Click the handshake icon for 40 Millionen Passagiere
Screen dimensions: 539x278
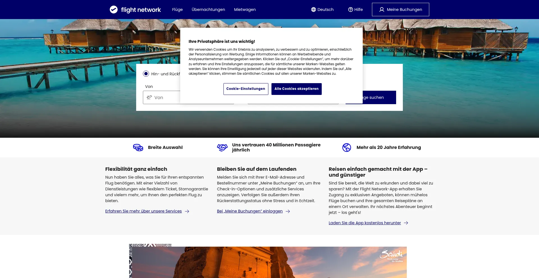coord(222,148)
